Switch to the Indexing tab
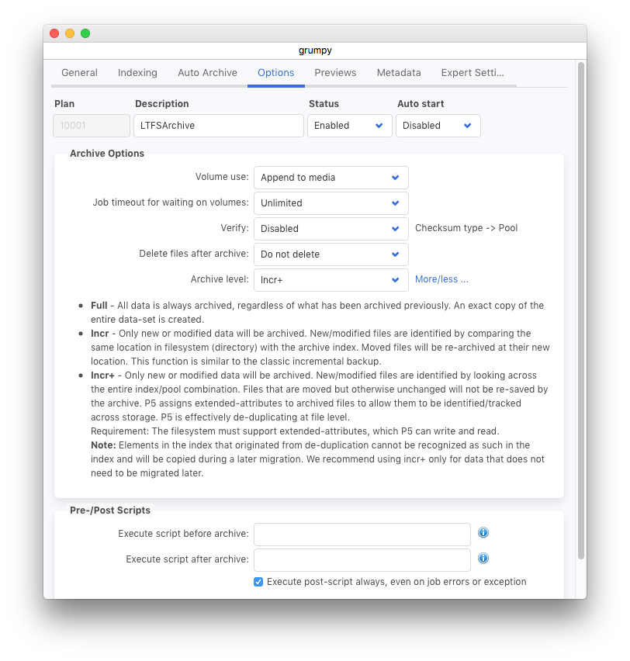The width and height of the screenshot is (630, 661). click(137, 73)
